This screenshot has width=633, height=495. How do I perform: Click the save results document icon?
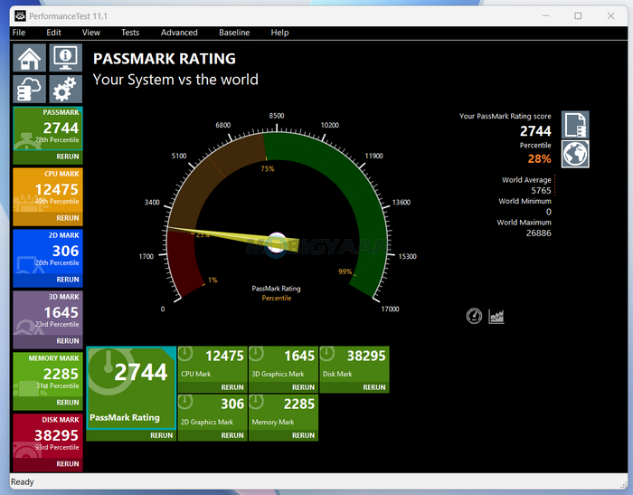575,125
